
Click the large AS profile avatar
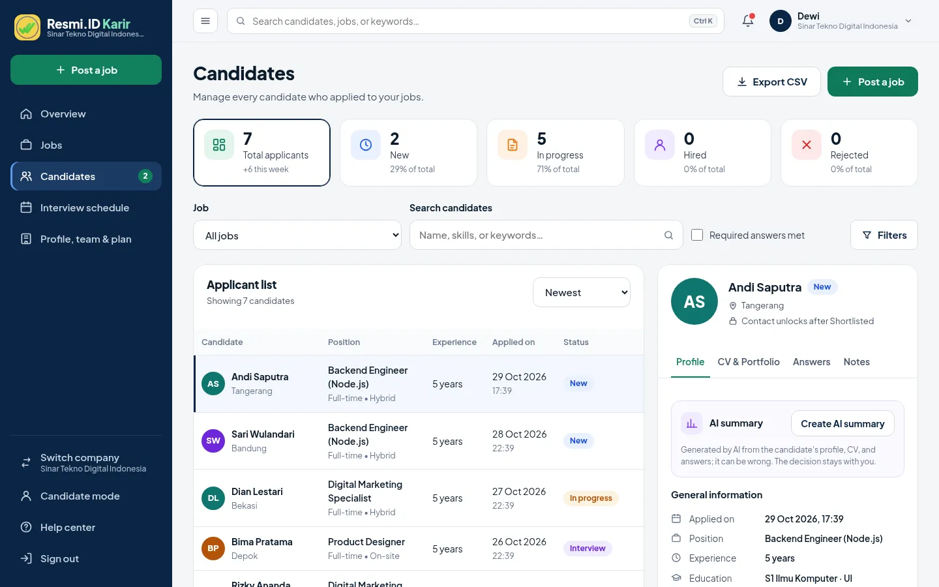[694, 301]
